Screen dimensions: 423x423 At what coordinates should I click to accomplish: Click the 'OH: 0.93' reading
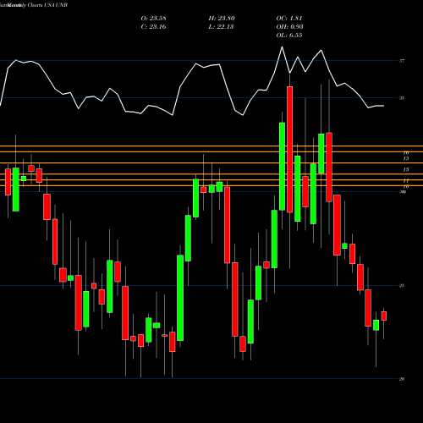[x=290, y=27]
